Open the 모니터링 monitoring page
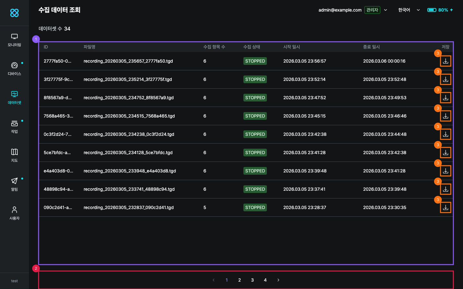 14,40
